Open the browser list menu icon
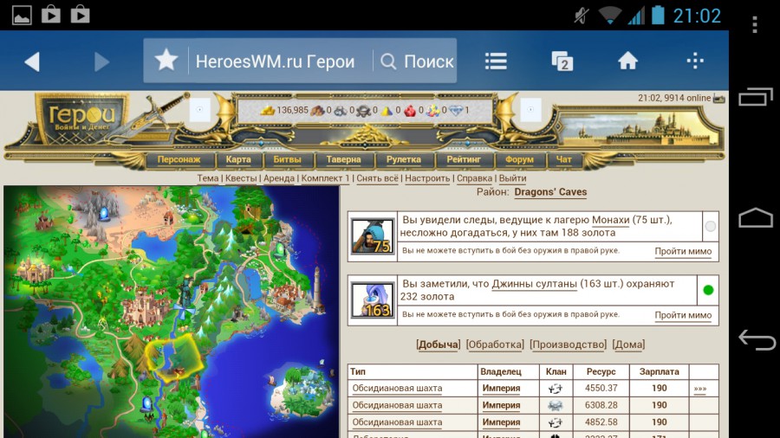Image resolution: width=780 pixels, height=438 pixels. 496,61
